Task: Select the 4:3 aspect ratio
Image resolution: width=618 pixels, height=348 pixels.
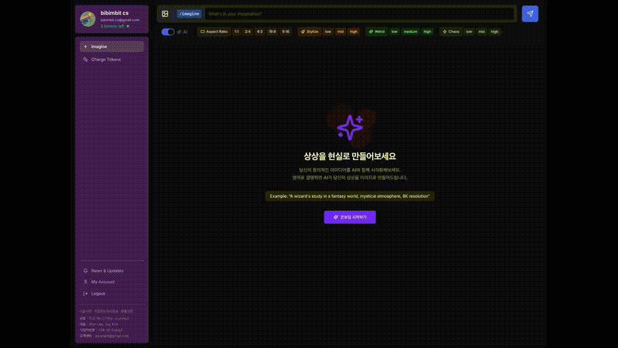Action: point(260,32)
